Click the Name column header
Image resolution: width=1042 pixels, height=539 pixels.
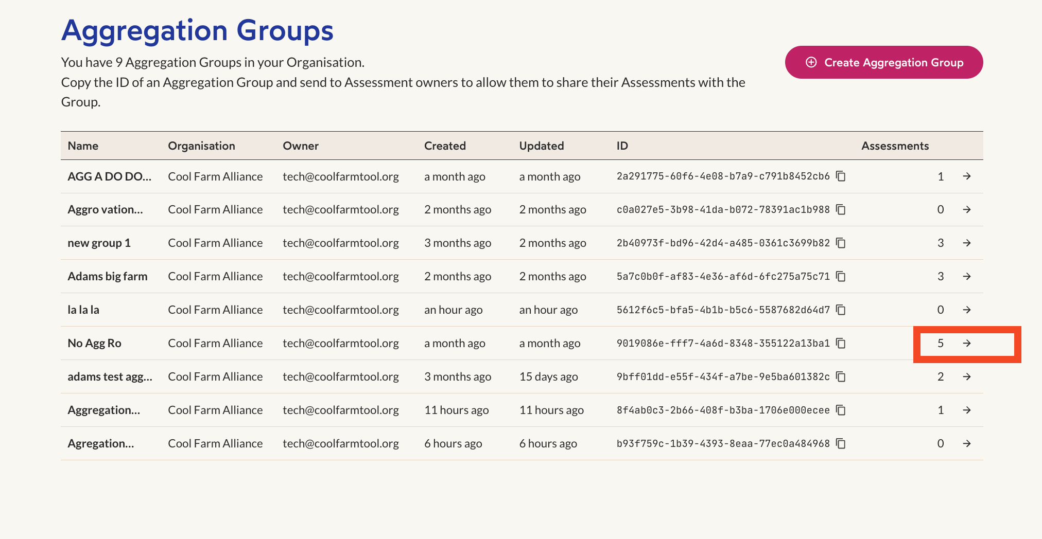pyautogui.click(x=83, y=146)
